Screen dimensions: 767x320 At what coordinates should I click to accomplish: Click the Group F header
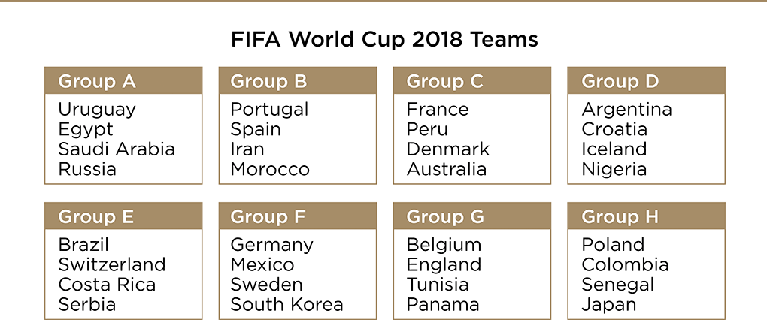coord(268,217)
